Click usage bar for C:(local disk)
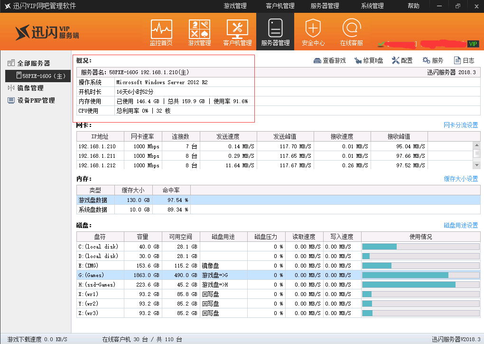 (420, 247)
